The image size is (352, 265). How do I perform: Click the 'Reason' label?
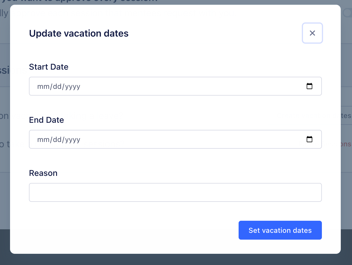tap(43, 173)
